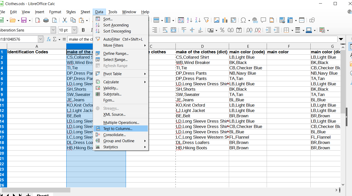Open the Tools menu
Viewport: 352px width, 196px height.
(113, 12)
